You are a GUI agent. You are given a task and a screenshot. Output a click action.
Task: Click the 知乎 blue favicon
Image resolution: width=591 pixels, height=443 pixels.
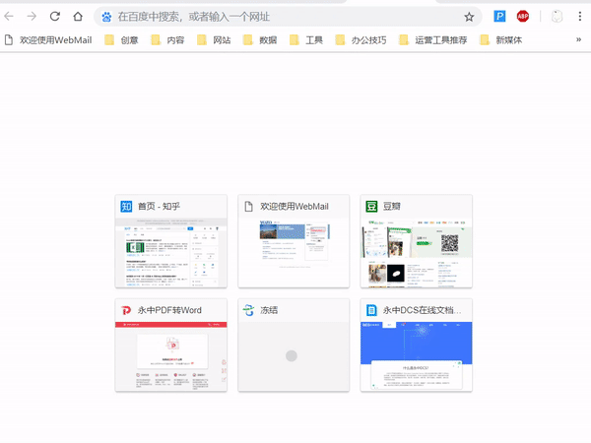[x=126, y=207]
